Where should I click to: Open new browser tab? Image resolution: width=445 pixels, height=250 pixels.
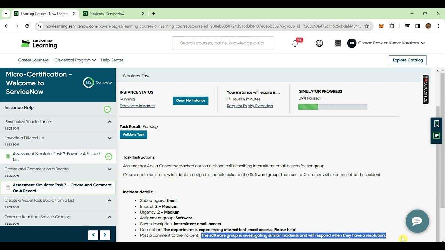coord(153,14)
